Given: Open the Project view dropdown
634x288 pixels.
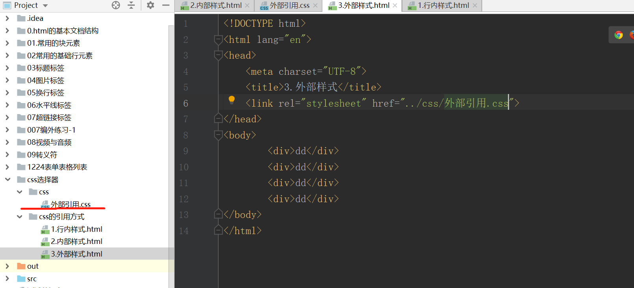Looking at the screenshot, I should coord(45,6).
